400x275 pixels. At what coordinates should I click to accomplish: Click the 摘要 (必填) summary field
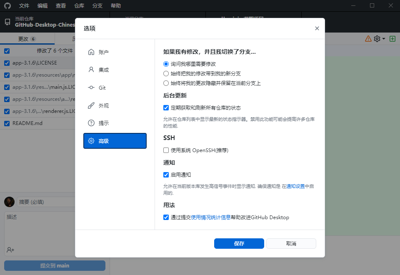[46, 202]
